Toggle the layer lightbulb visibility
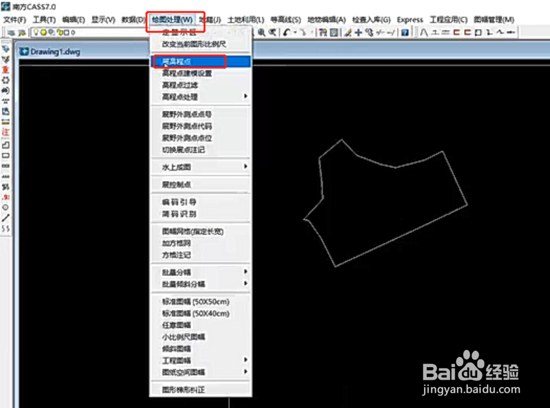The width and height of the screenshot is (550, 408). 36,33
